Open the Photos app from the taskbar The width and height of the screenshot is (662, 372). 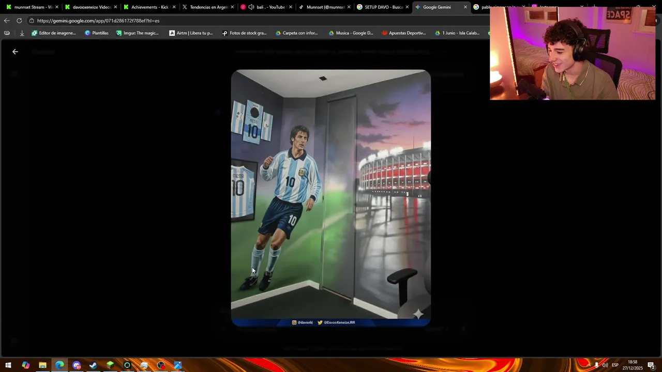click(178, 365)
